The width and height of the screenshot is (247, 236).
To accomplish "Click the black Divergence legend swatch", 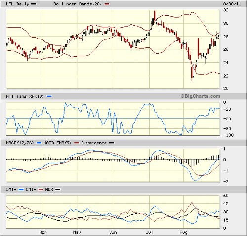I will point(112,143).
